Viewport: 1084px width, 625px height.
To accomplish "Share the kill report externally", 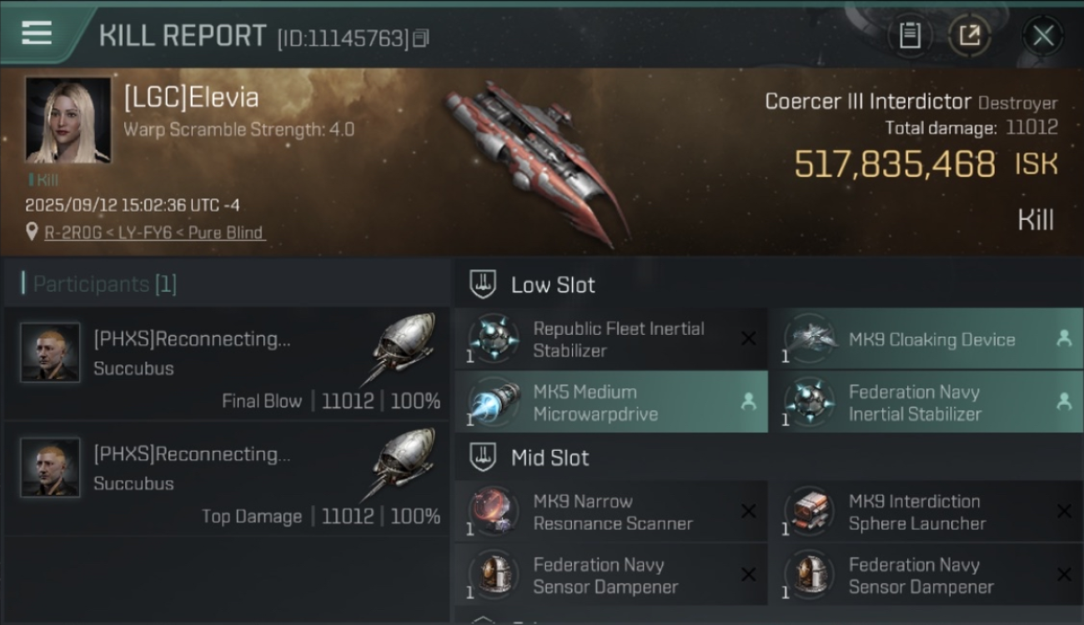I will pyautogui.click(x=970, y=36).
